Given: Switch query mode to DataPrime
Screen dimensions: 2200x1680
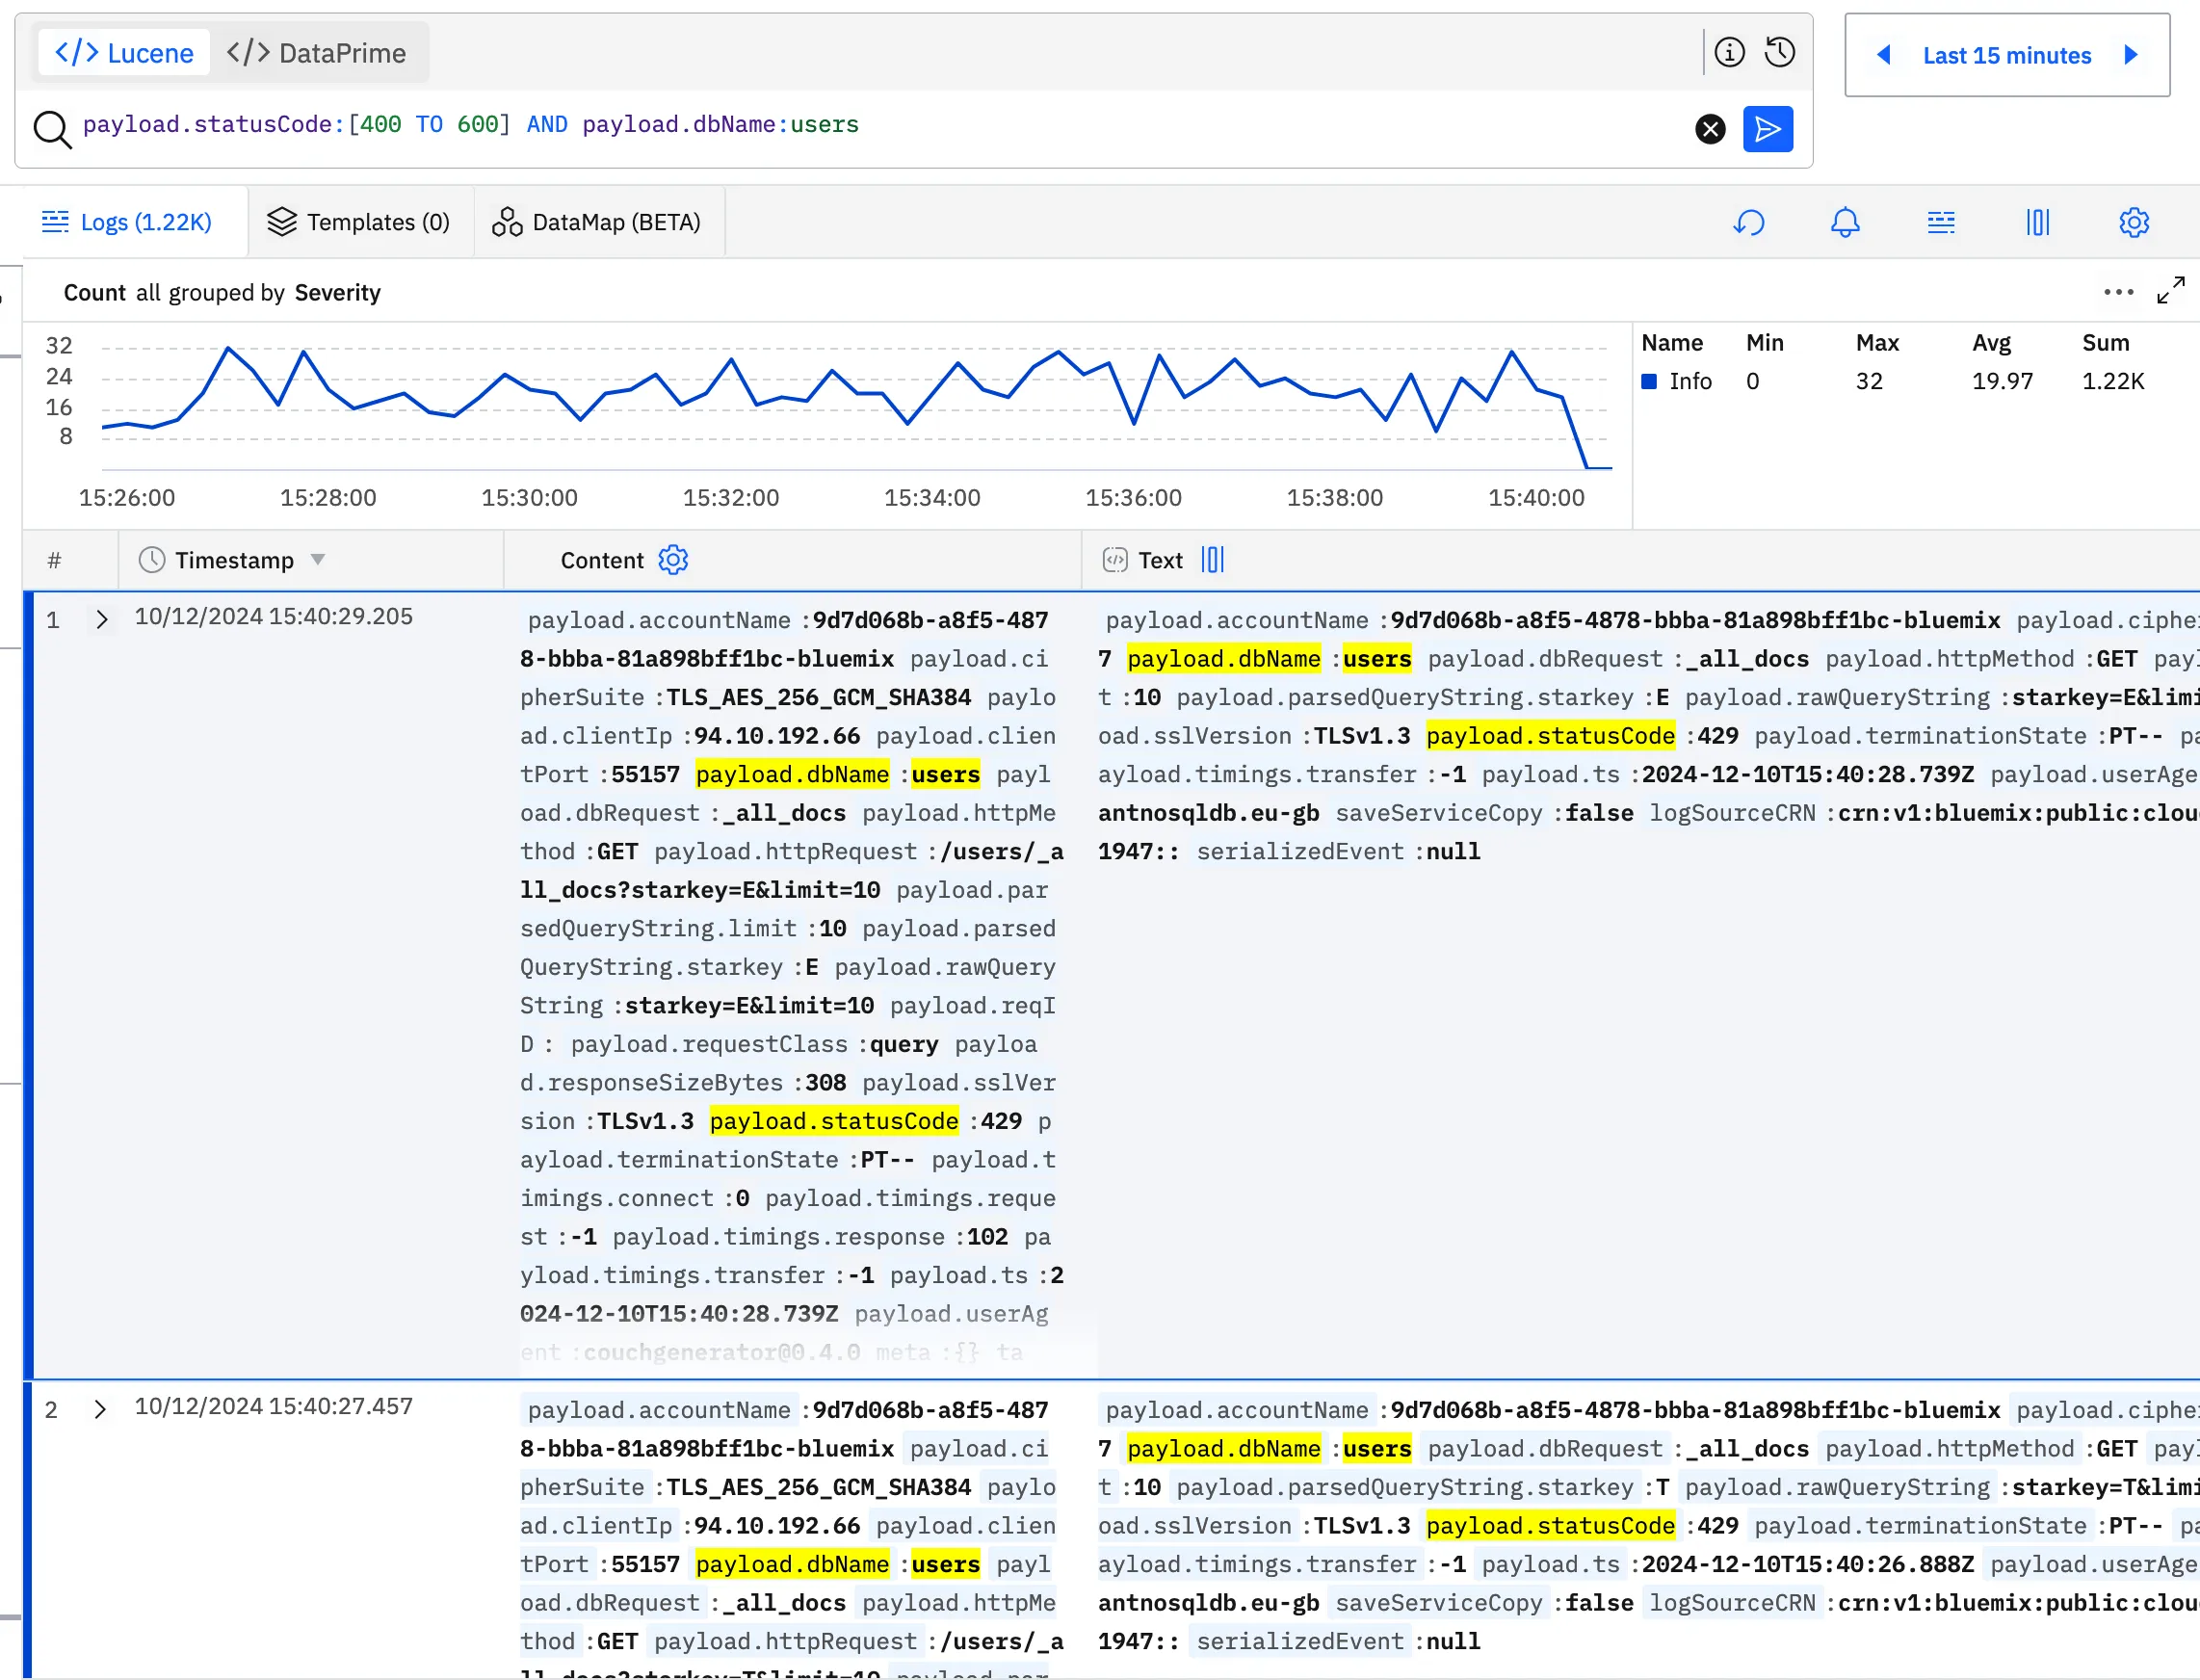Looking at the screenshot, I should [x=316, y=53].
